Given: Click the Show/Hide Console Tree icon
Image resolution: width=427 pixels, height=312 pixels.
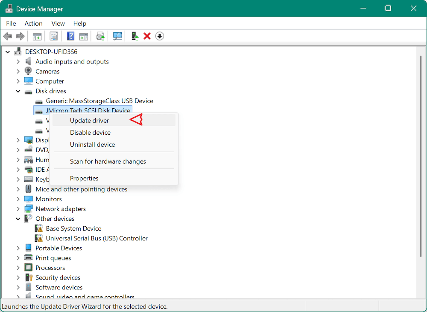Looking at the screenshot, I should 37,36.
